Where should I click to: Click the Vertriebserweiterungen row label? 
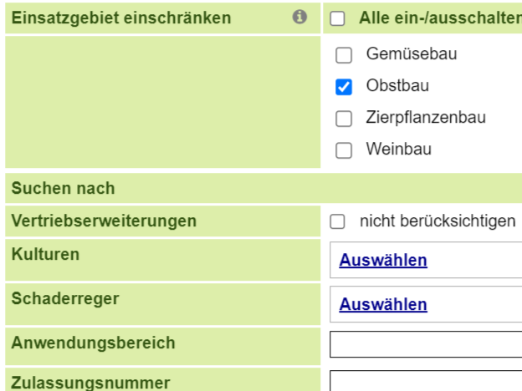point(104,221)
